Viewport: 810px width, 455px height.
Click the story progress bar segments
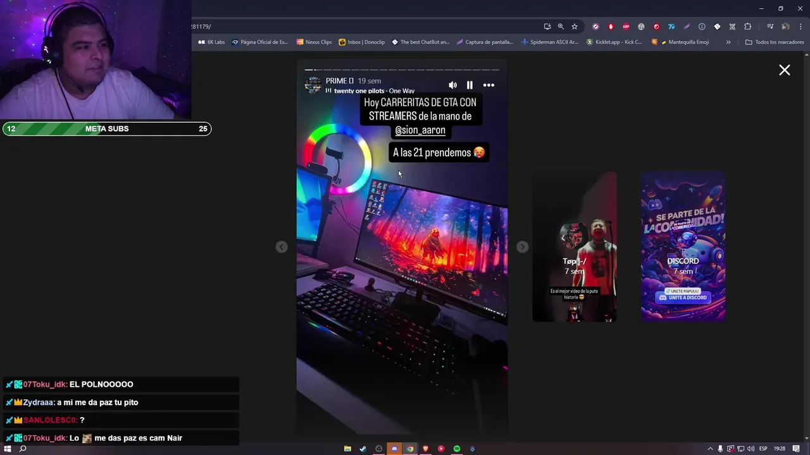[x=402, y=70]
